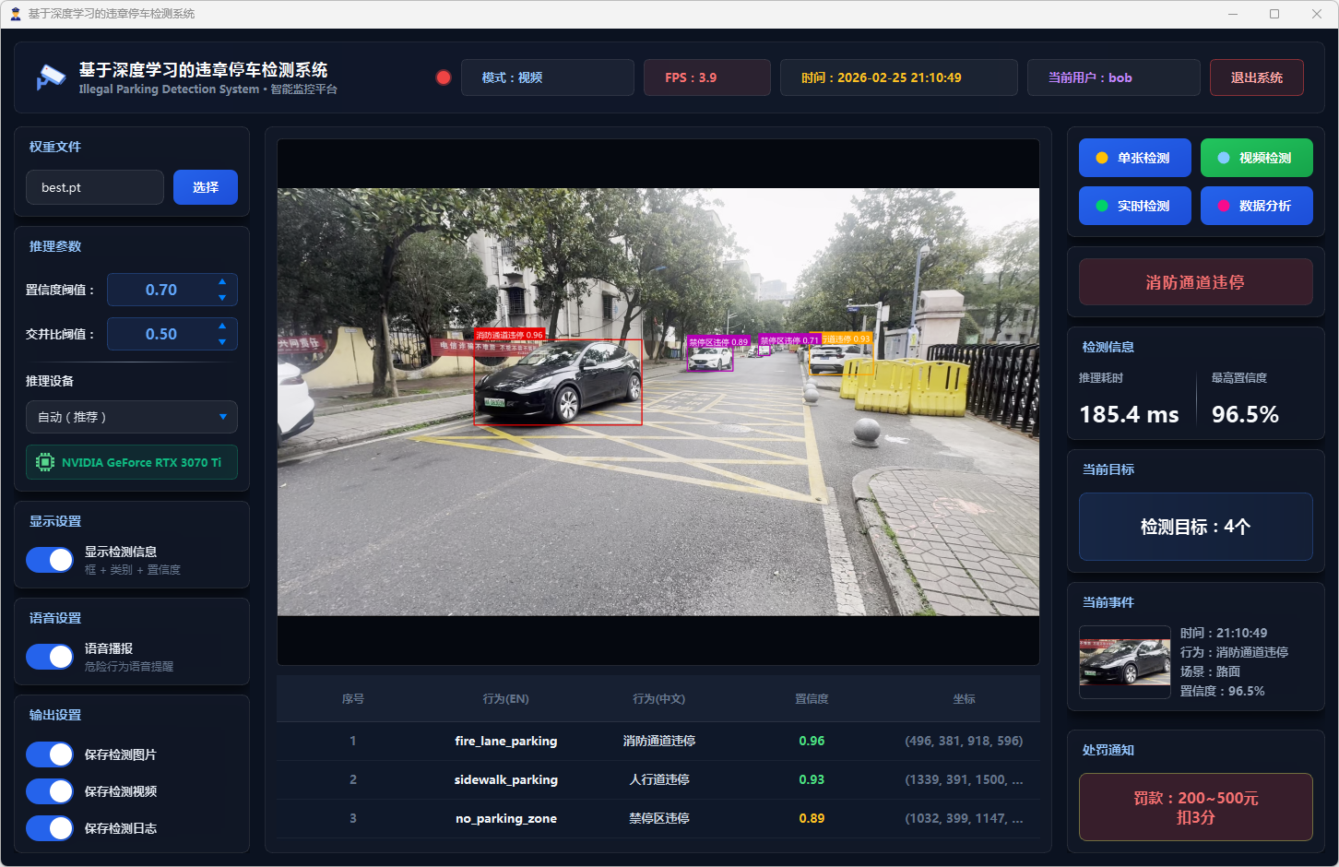Increase the confidence threshold value

point(222,282)
